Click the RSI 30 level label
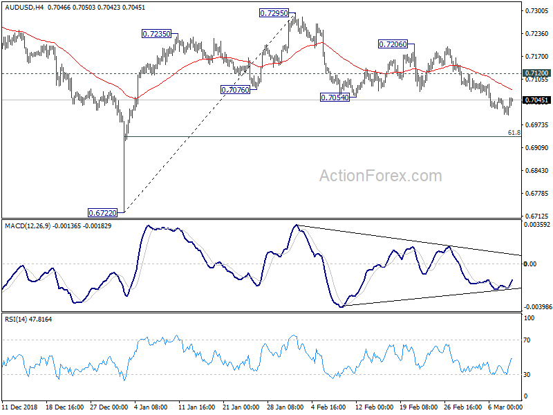This screenshot has height=415, width=553. coord(527,375)
